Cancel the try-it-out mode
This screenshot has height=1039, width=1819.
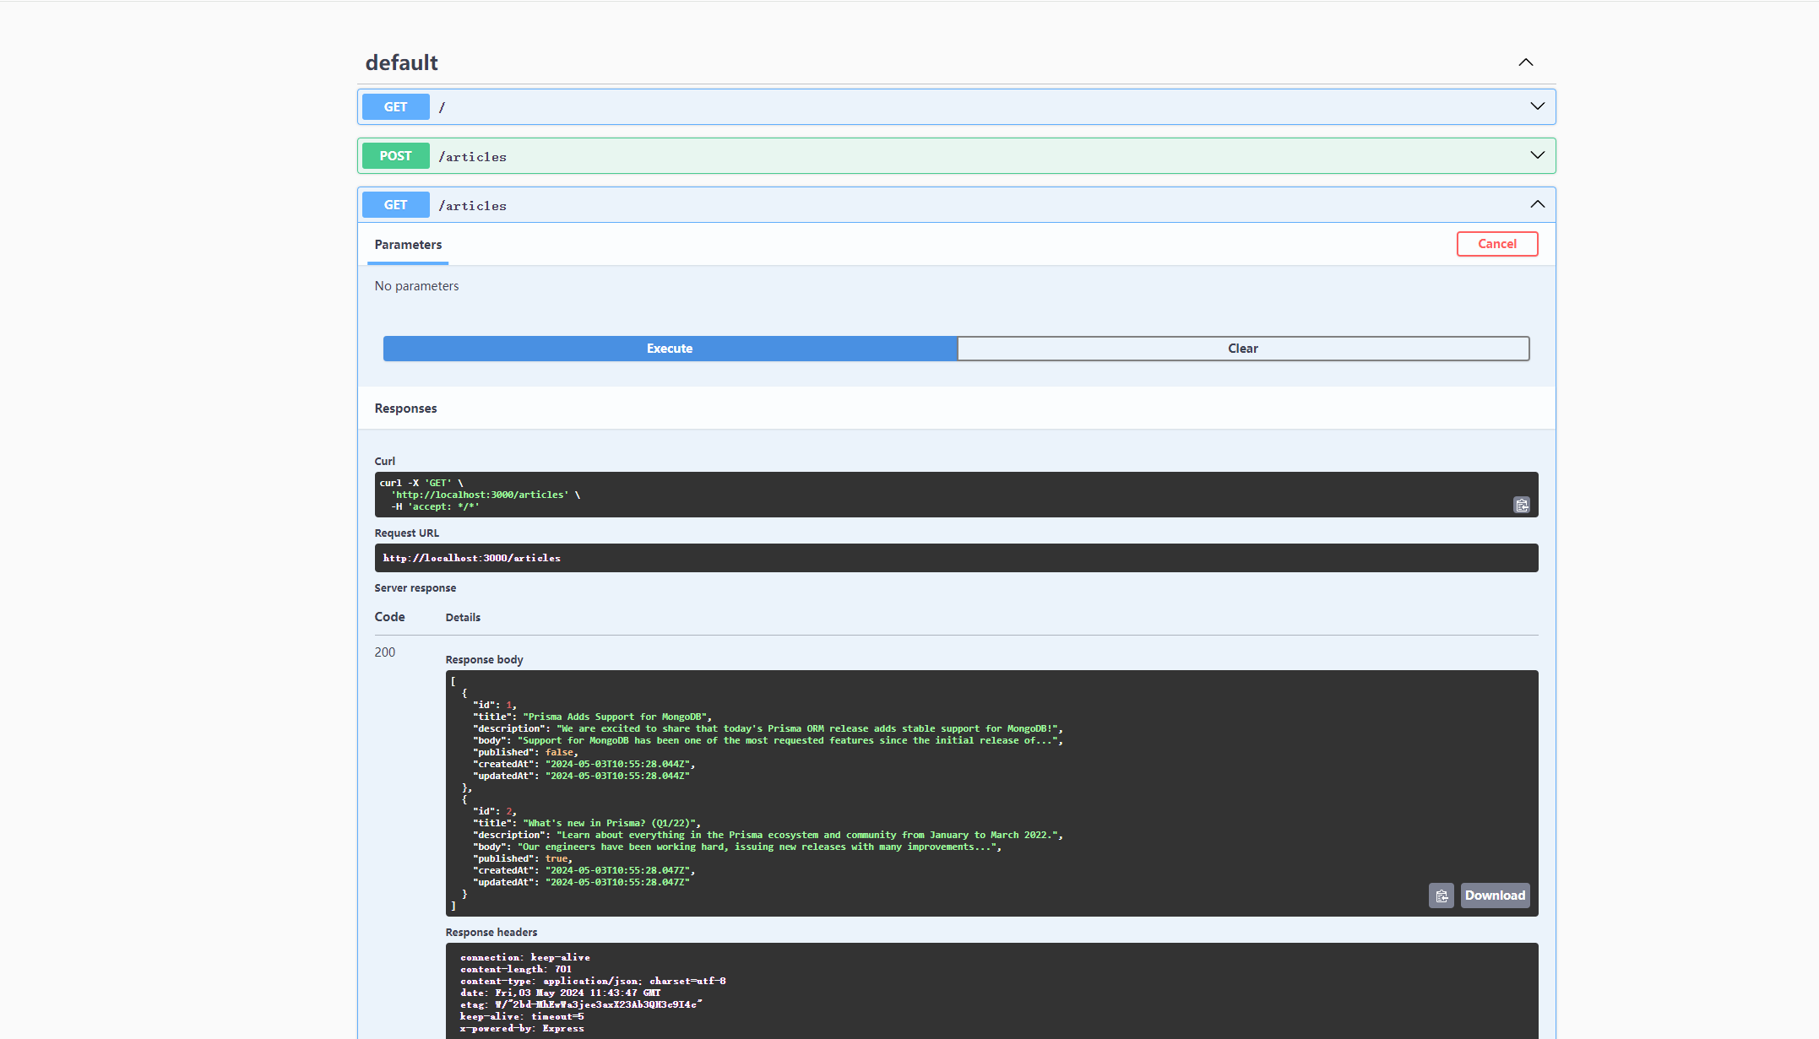1496,244
